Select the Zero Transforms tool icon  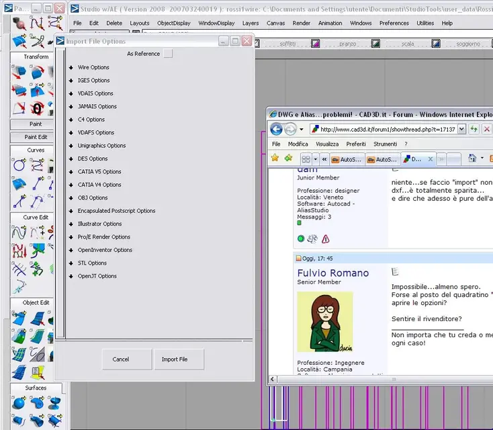pyautogui.click(x=38, y=108)
